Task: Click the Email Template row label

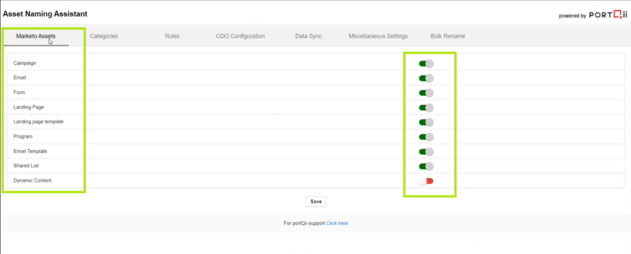Action: tap(30, 152)
